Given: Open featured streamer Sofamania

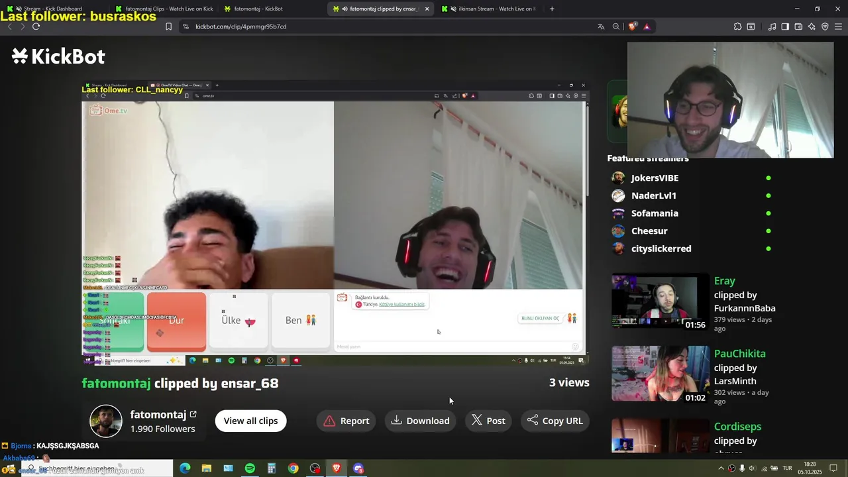Looking at the screenshot, I should [x=655, y=213].
